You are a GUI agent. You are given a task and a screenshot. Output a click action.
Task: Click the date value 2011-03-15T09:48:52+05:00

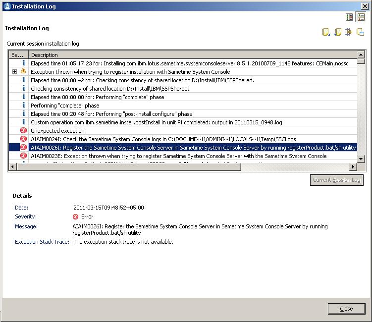108,208
